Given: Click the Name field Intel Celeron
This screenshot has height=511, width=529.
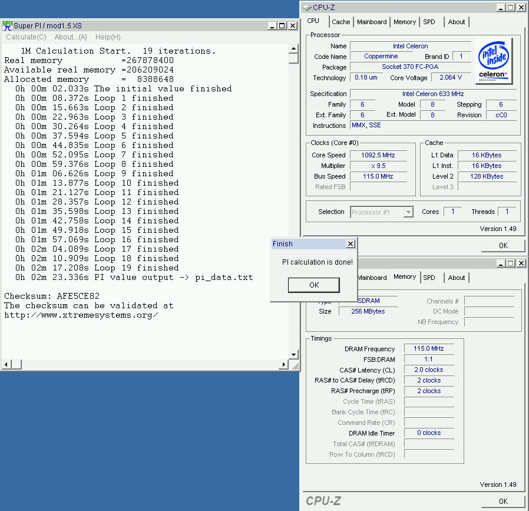Looking at the screenshot, I should pyautogui.click(x=410, y=46).
